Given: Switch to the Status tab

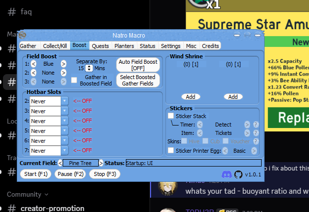Looking at the screenshot, I should (x=148, y=46).
